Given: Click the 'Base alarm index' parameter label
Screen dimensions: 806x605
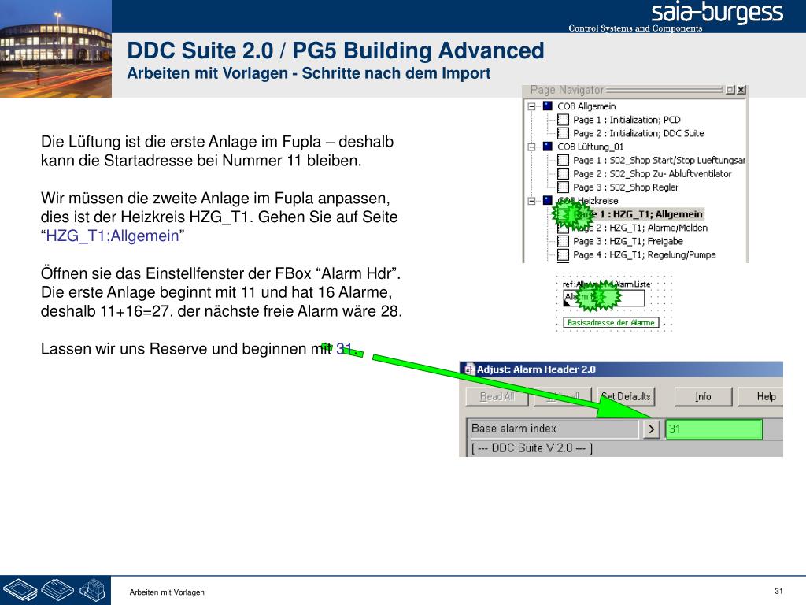Looking at the screenshot, I should click(x=553, y=429).
